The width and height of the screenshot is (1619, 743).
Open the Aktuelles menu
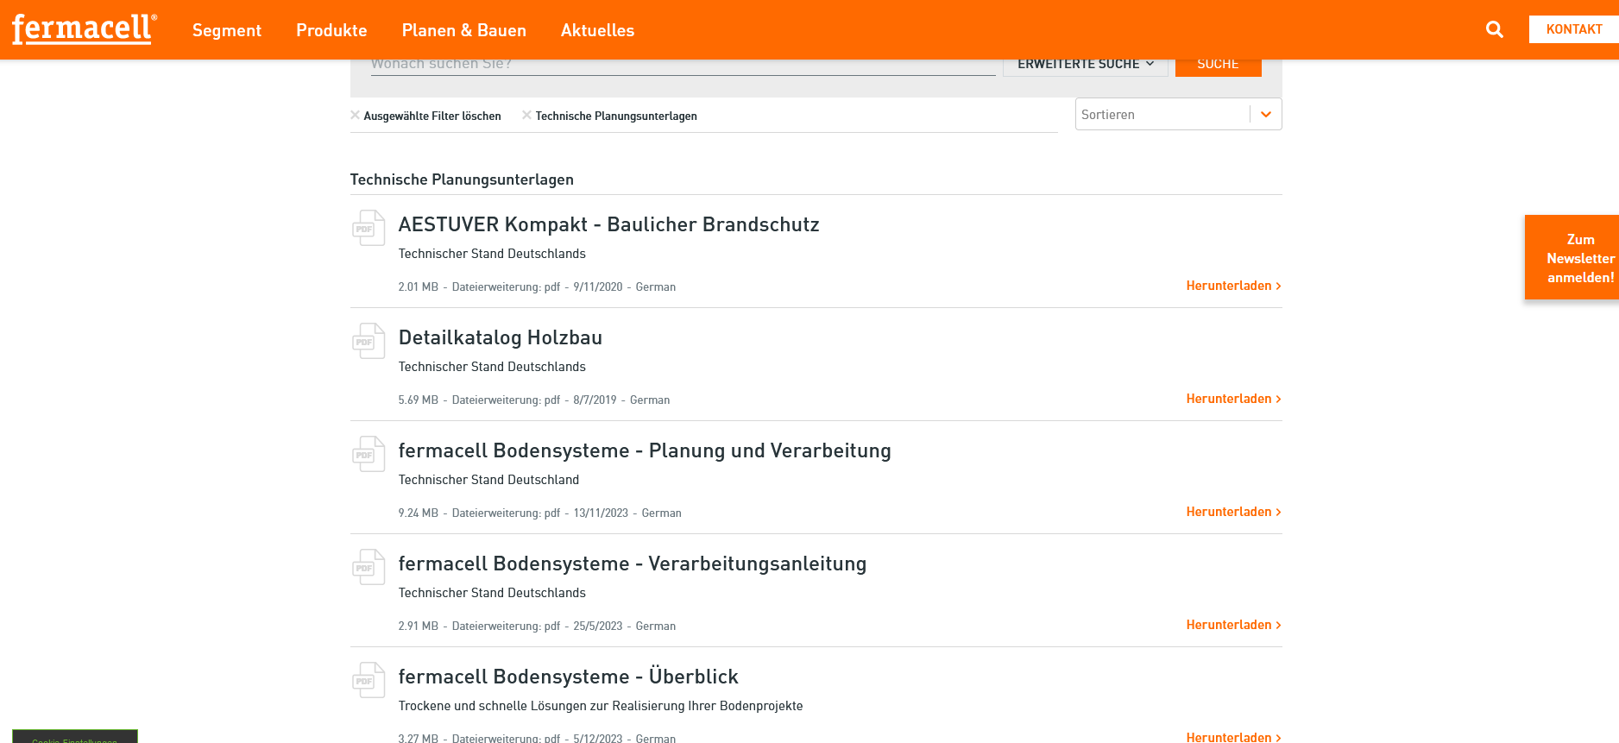597,30
